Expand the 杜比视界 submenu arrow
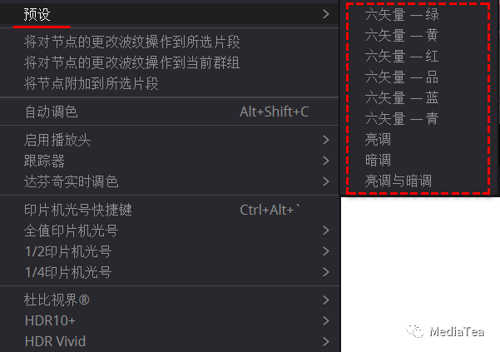This screenshot has width=500, height=352. 325,300
